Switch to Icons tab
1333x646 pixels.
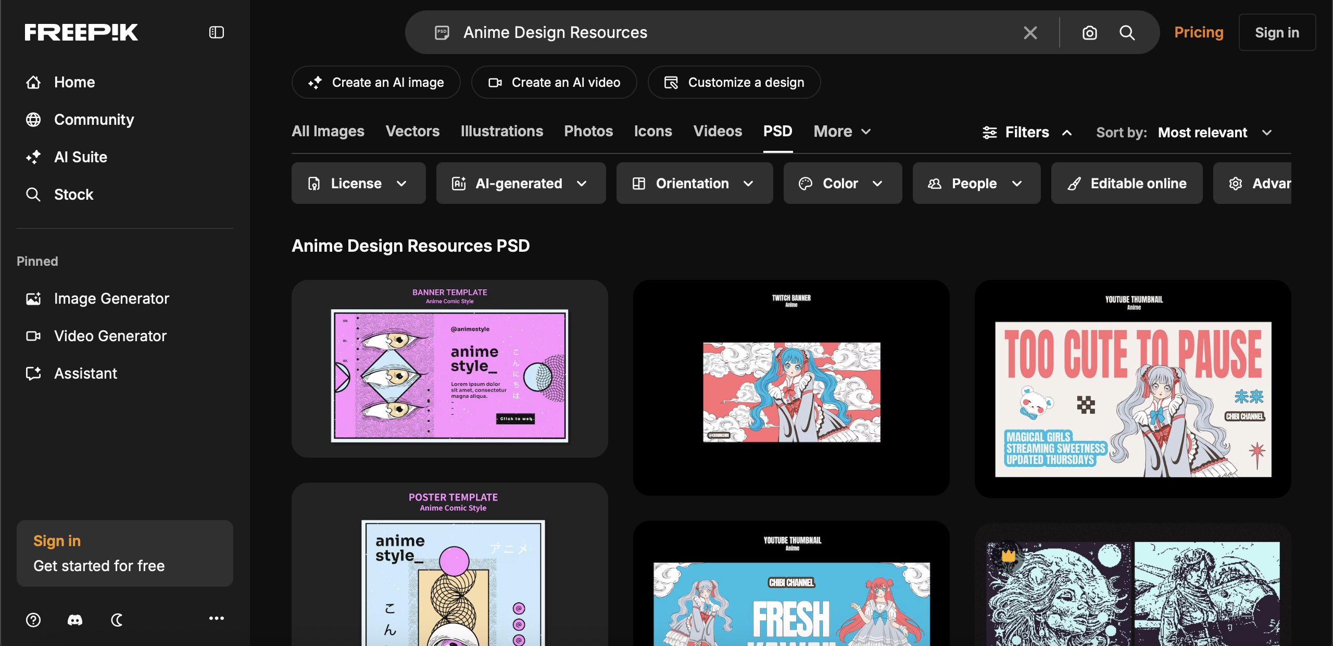[653, 131]
